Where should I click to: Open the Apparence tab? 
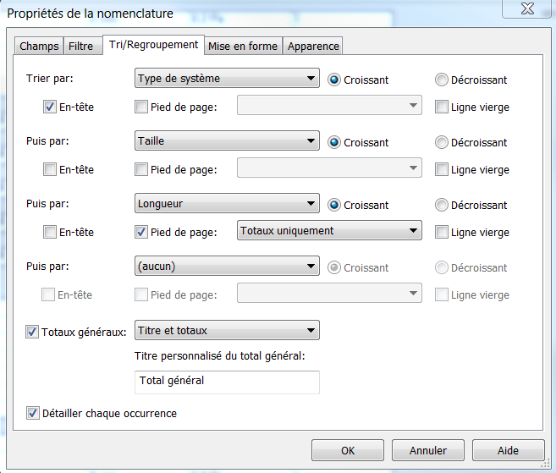coord(313,47)
